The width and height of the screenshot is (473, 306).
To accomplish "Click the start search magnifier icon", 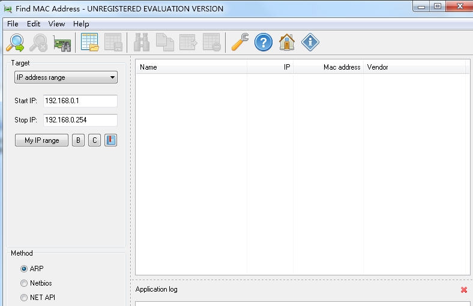I will click(x=16, y=43).
